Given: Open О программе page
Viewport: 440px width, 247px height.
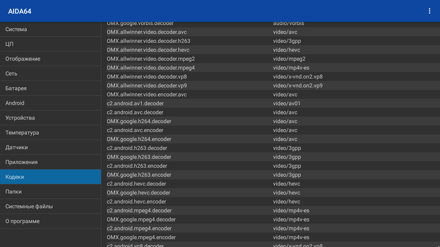Looking at the screenshot, I should [x=51, y=221].
